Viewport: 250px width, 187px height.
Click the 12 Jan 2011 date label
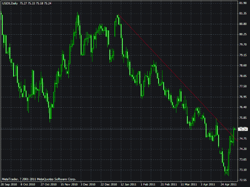point(128,184)
